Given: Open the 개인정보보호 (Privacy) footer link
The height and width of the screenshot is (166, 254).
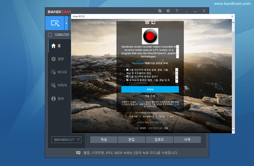Looking at the screenshot, I should tap(148, 117).
